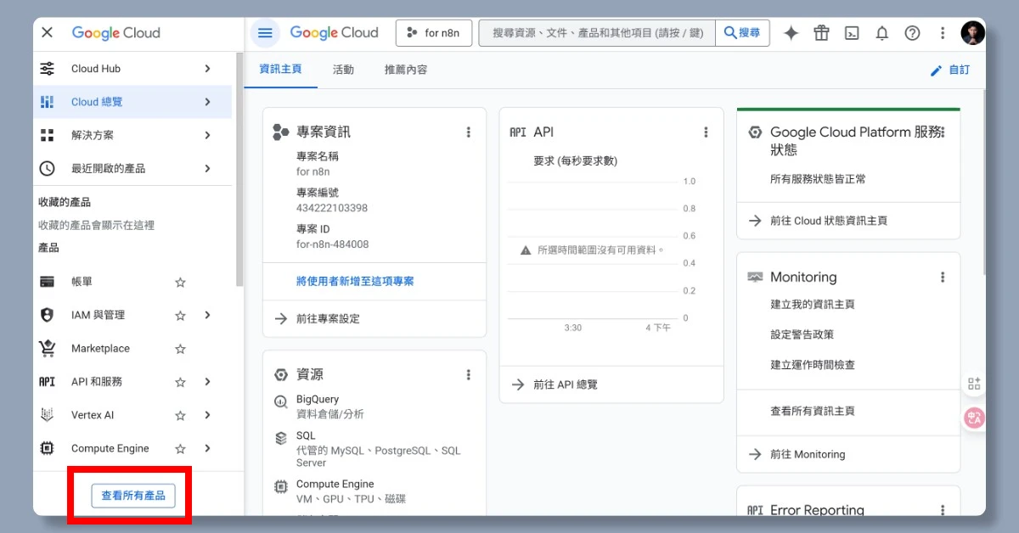The image size is (1019, 533).
Task: Switch to the 推薦內容 tab
Action: [406, 70]
